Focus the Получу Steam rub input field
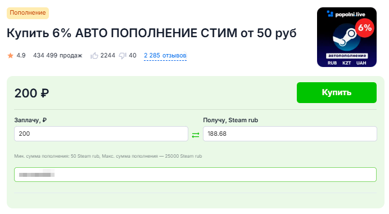 coord(290,133)
